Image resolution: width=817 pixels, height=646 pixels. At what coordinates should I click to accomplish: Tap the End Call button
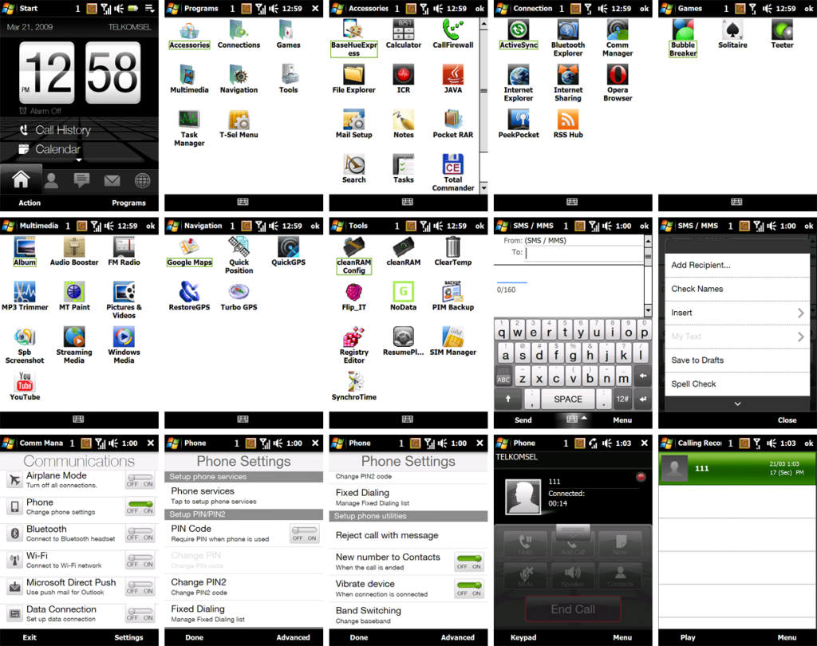(x=573, y=609)
